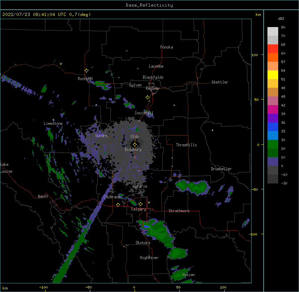Pick the red 60-65 dBZ legend swatch
Image resolution: width=299 pixels, height=292 pixels.
click(273, 49)
